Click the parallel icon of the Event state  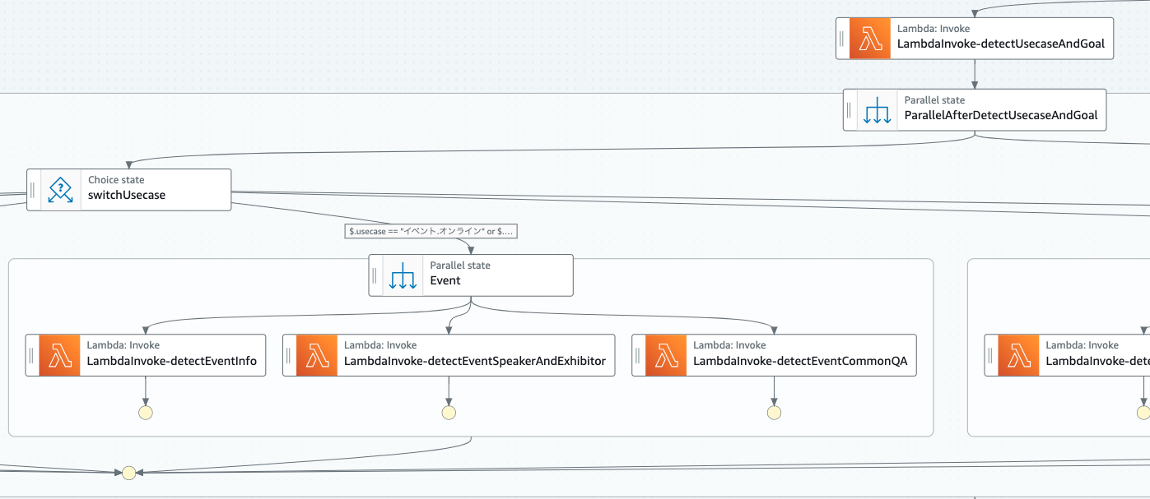pos(403,275)
